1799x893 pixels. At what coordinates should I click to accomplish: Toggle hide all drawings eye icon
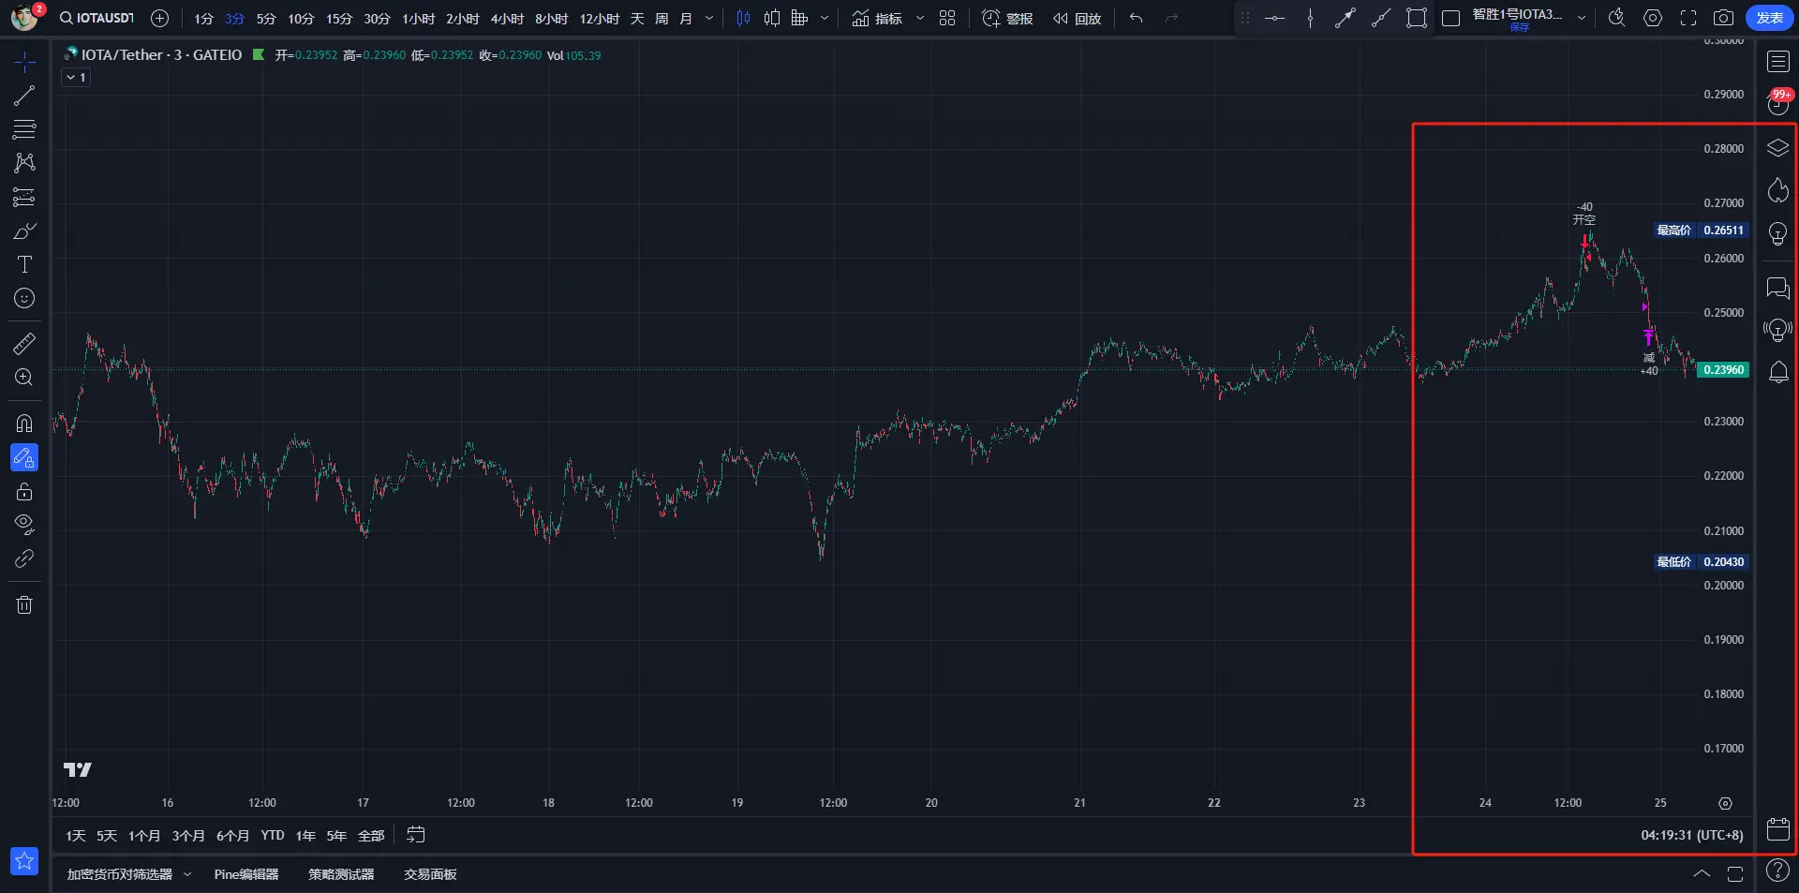click(x=24, y=524)
